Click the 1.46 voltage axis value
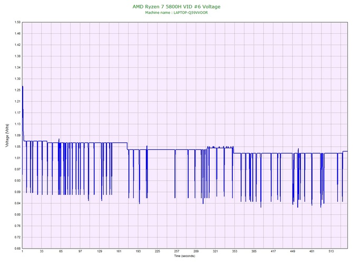 (17, 34)
